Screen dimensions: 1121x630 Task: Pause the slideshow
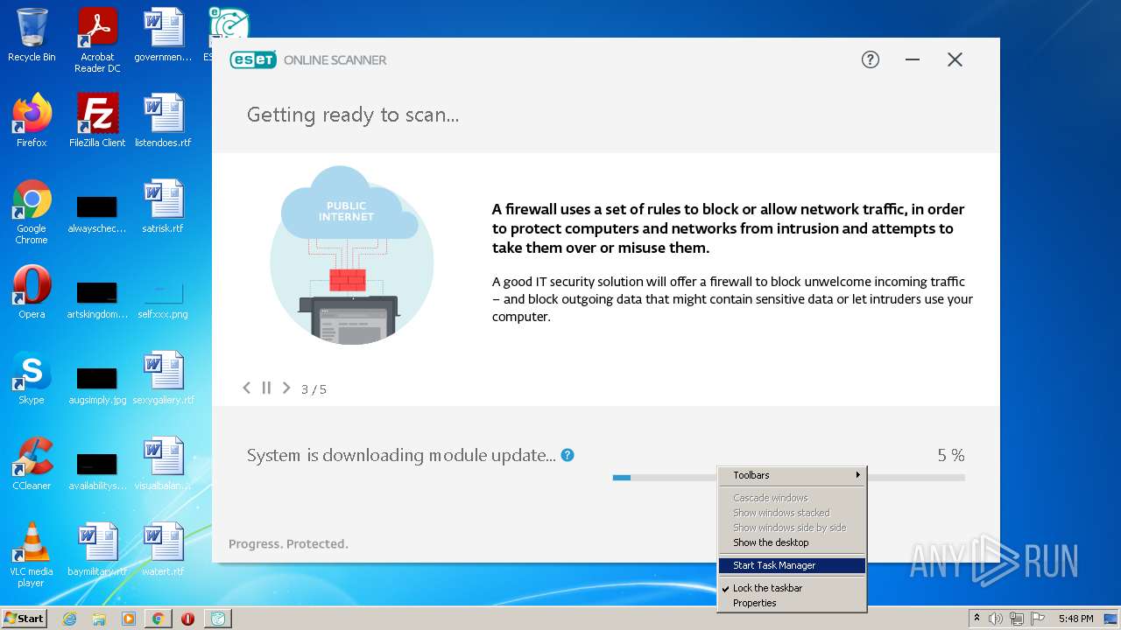click(x=266, y=388)
